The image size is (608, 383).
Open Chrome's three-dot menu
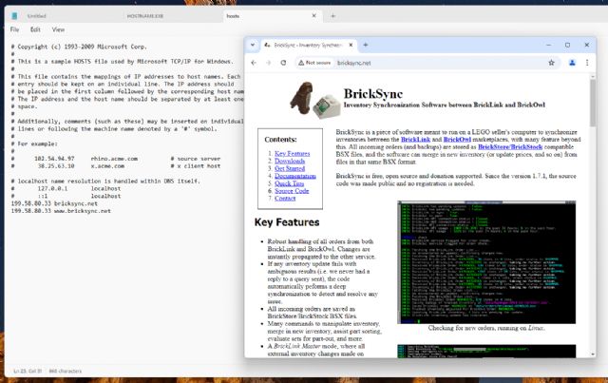[588, 62]
